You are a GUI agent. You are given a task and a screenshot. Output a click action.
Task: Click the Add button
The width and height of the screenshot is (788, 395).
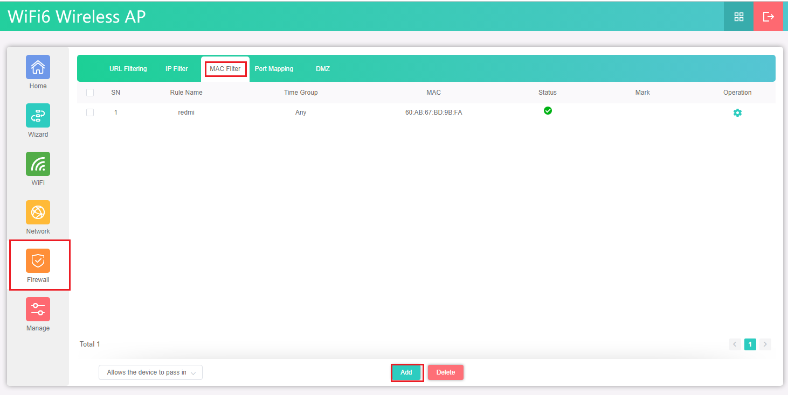pyautogui.click(x=406, y=372)
